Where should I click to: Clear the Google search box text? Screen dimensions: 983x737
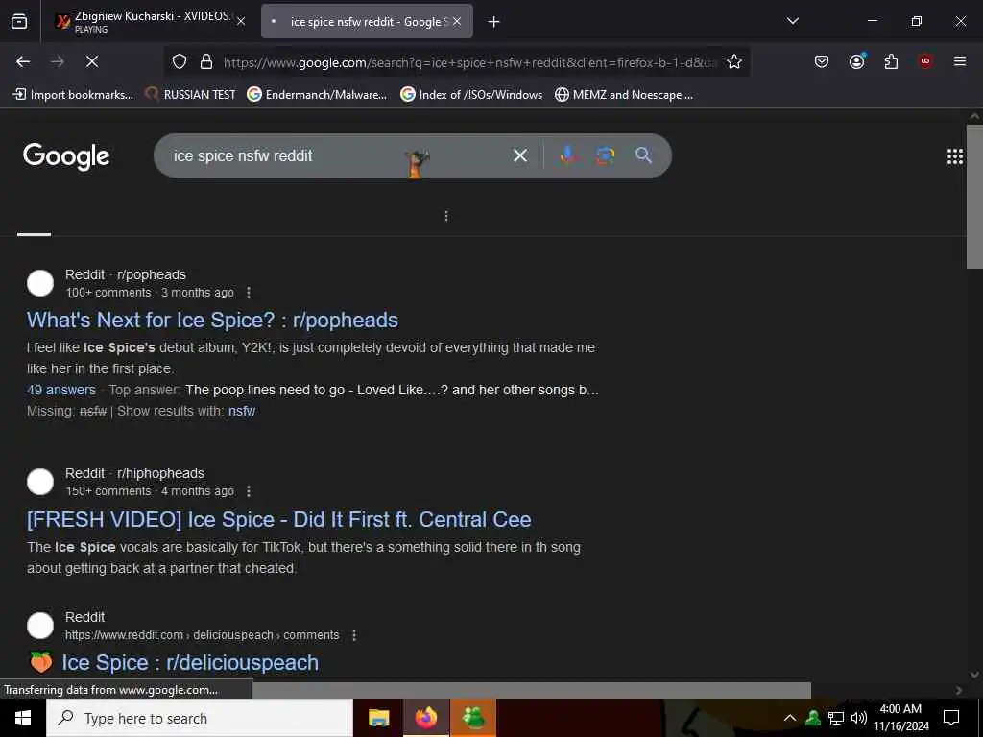[x=520, y=155]
